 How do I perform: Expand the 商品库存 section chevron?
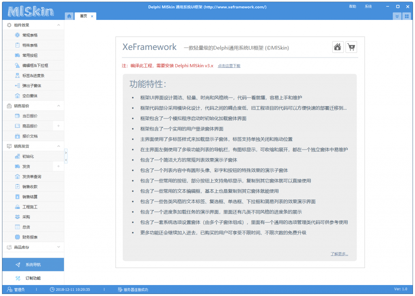[x=58, y=247]
